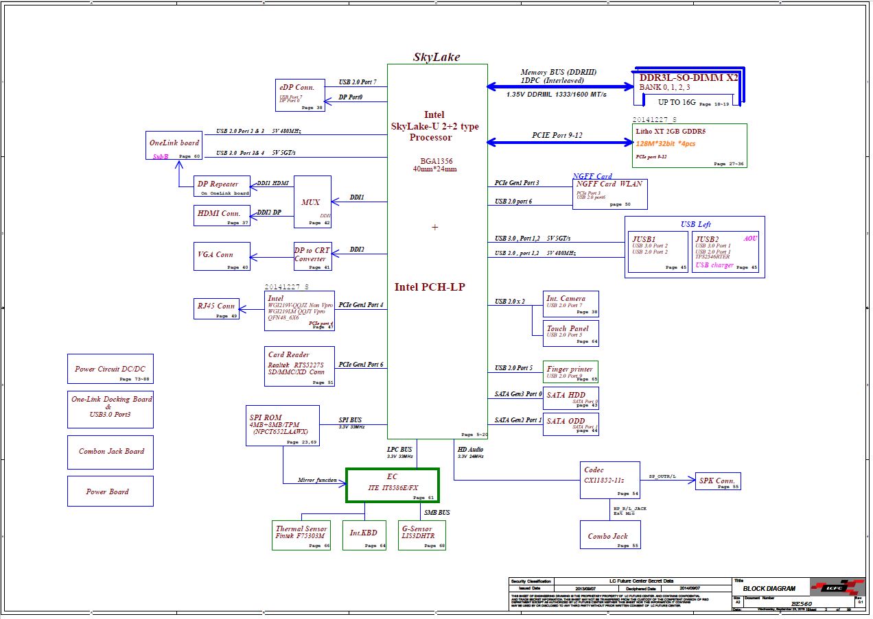Click the pink "Sub/B" text

click(161, 156)
